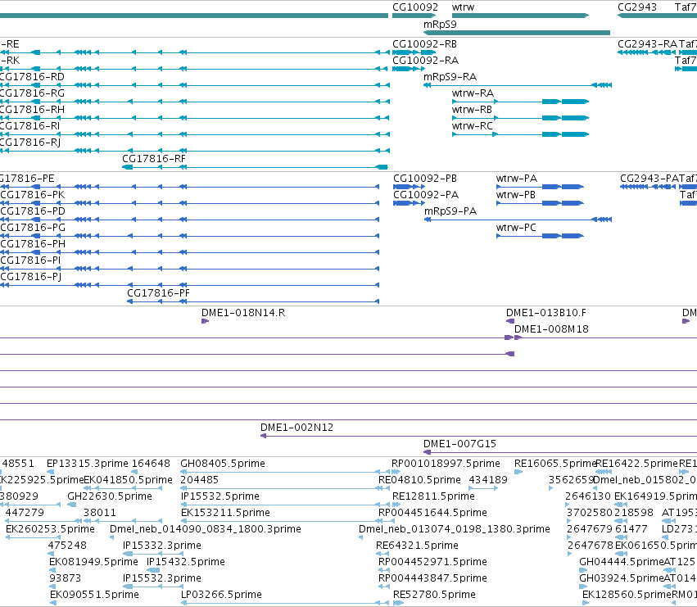The height and width of the screenshot is (607, 697).
Task: Open the wtrw-RC transcript label
Action: [x=473, y=126]
